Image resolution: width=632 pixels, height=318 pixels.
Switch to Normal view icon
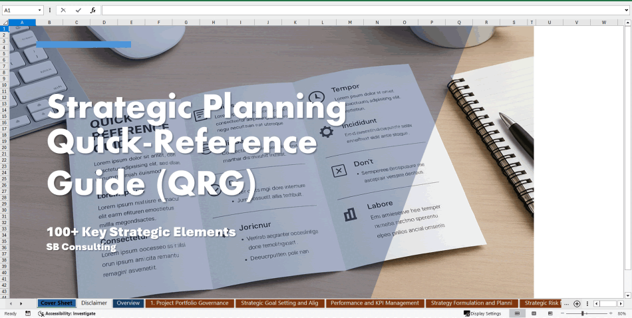pos(517,313)
